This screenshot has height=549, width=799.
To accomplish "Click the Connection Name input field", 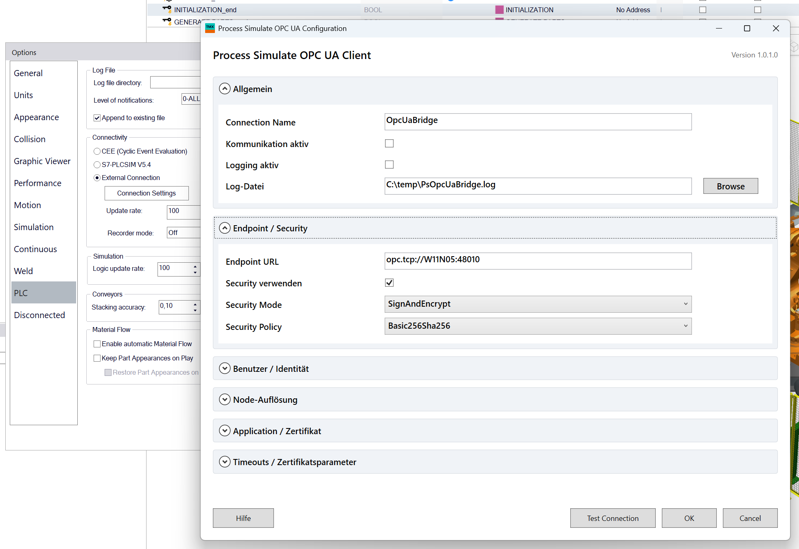I will (x=538, y=122).
